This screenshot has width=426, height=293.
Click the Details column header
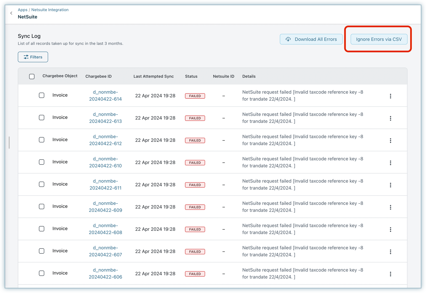(249, 76)
